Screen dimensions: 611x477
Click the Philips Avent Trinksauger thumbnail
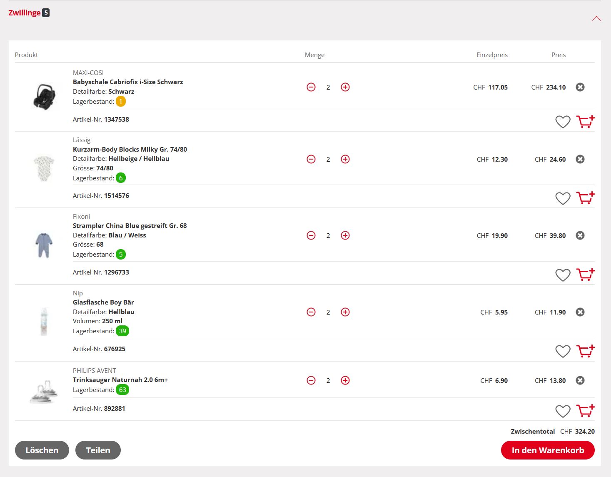[44, 392]
